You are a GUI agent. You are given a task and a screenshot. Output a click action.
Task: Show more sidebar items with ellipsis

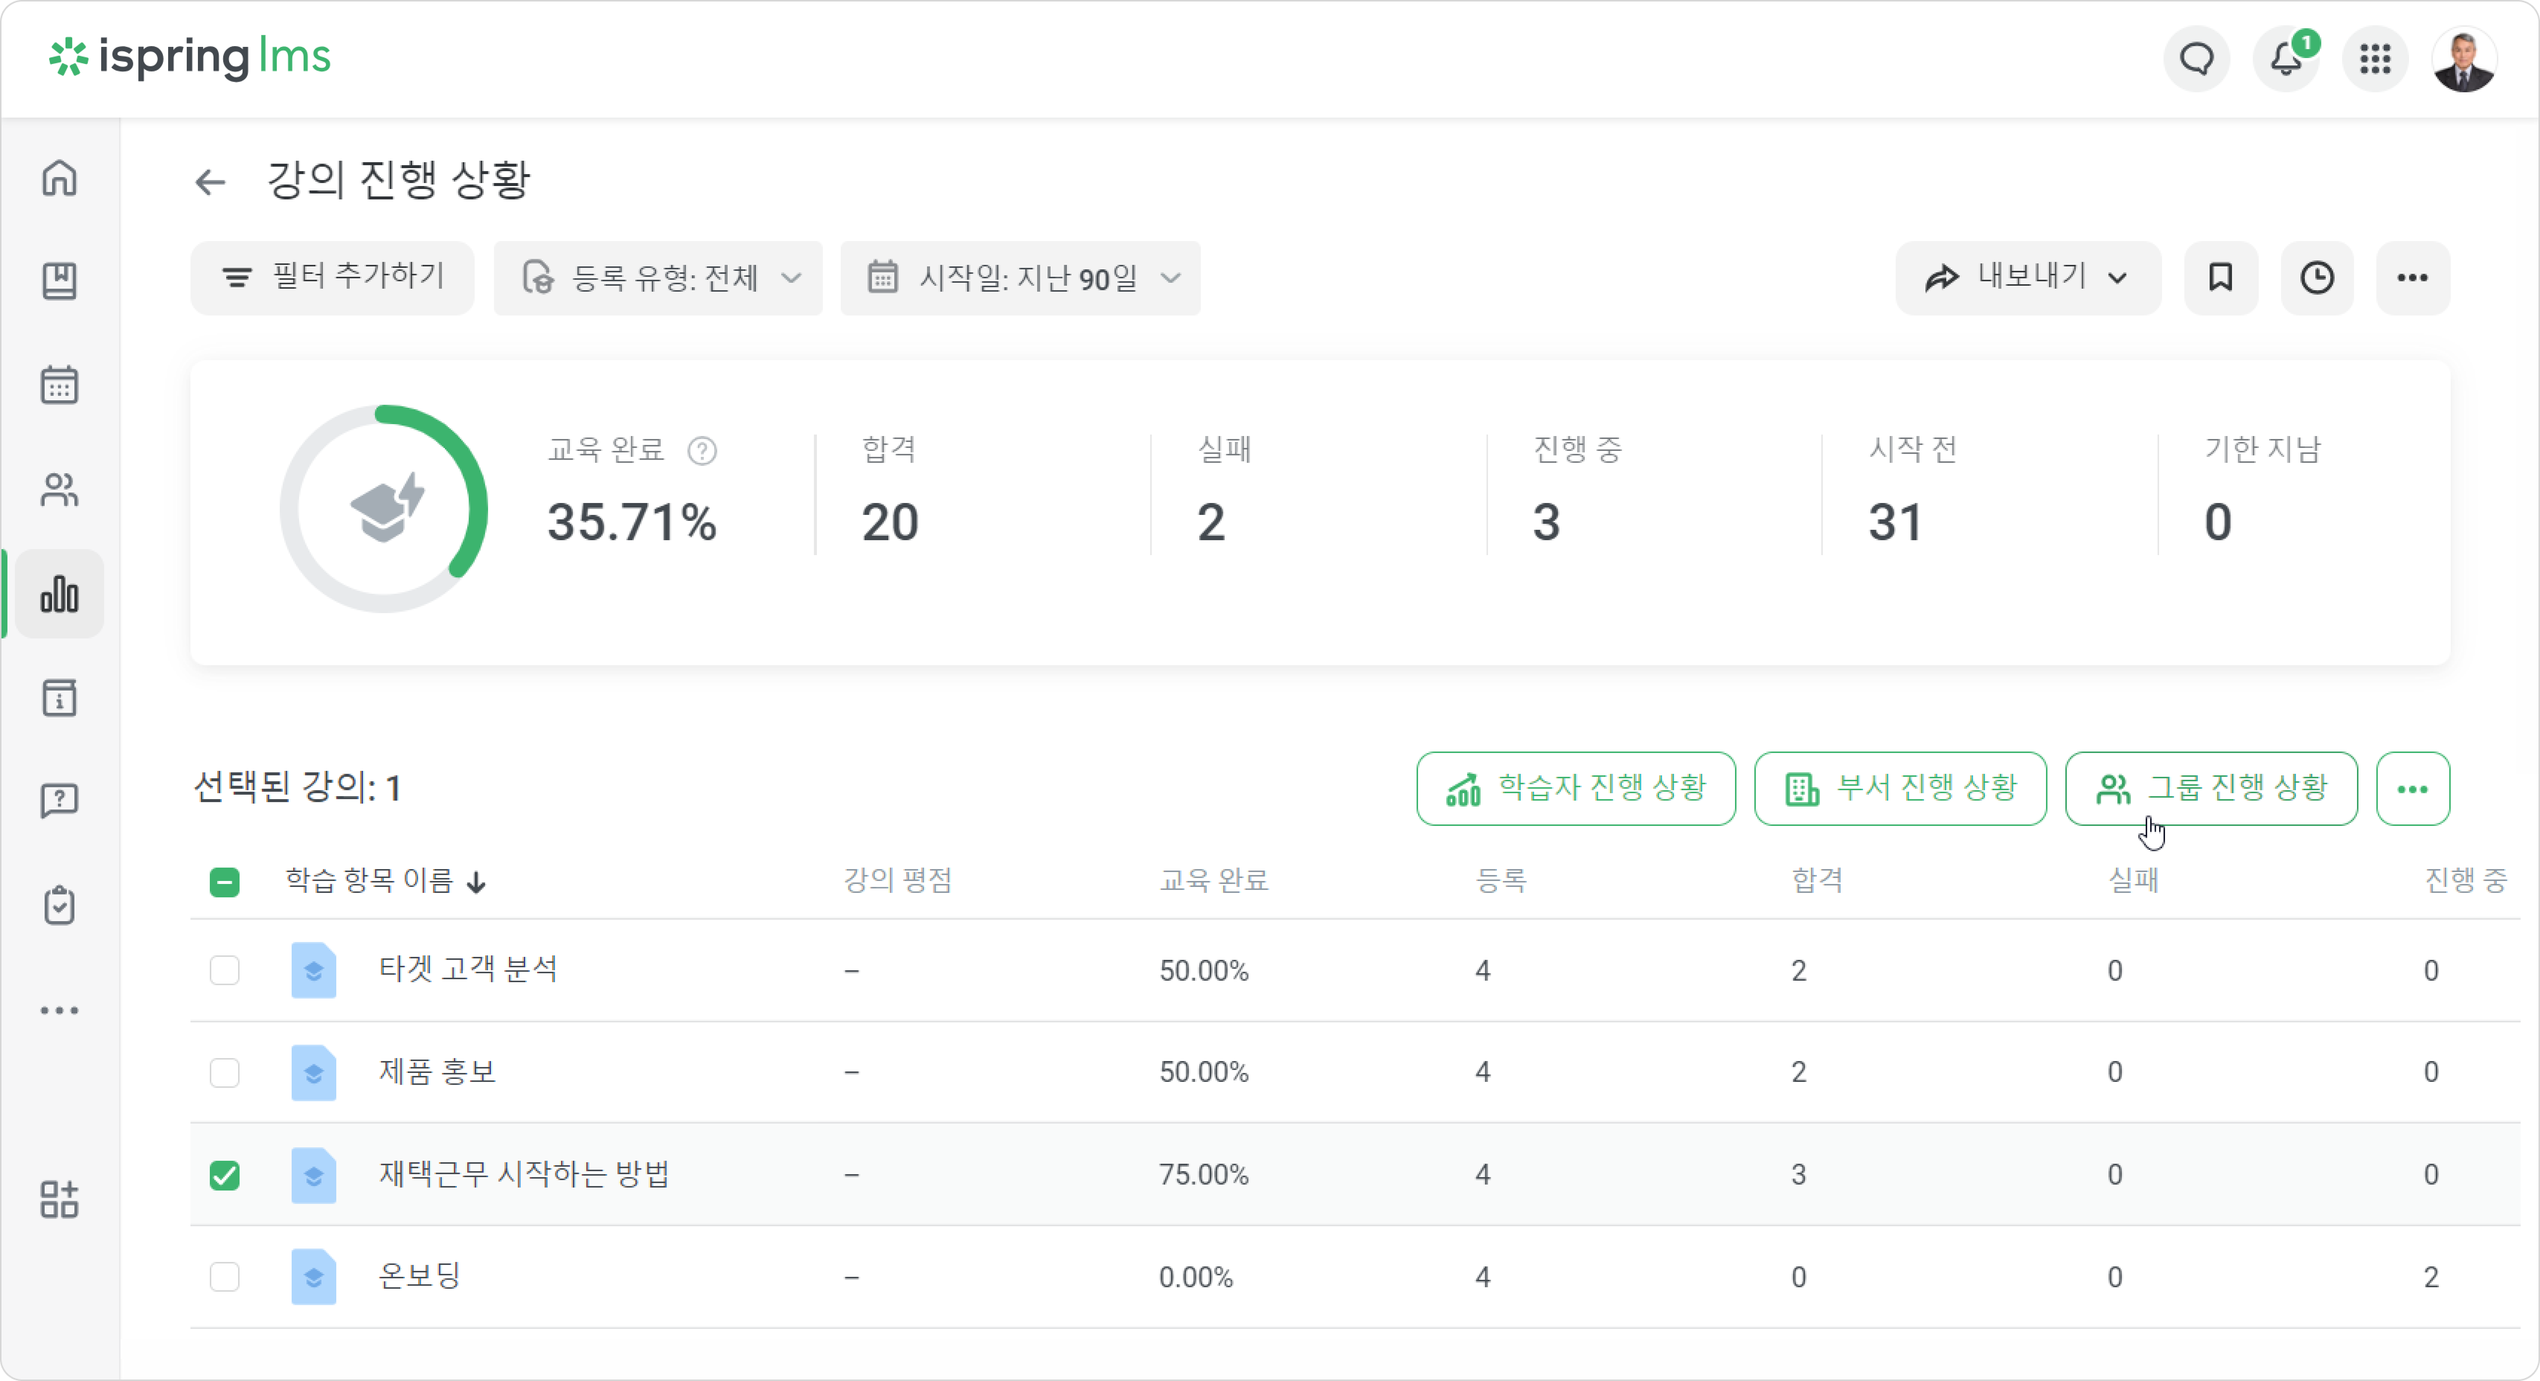coord(59,1010)
